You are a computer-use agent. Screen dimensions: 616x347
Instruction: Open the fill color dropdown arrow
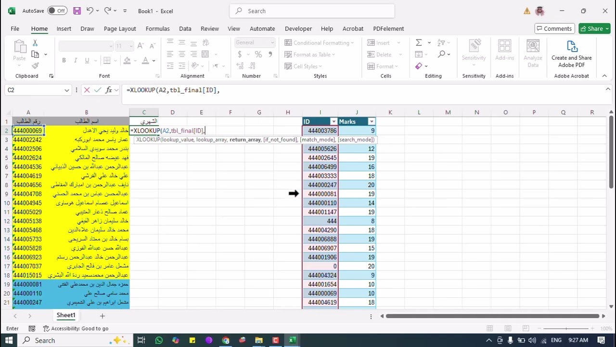[x=136, y=61]
